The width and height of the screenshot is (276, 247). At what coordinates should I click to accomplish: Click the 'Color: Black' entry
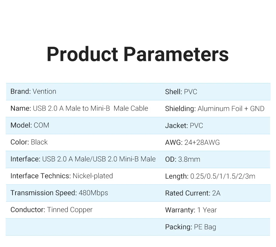29,142
